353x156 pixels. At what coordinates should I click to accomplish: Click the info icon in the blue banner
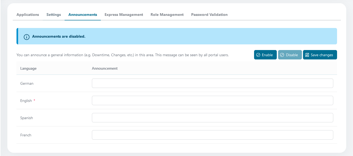point(26,37)
